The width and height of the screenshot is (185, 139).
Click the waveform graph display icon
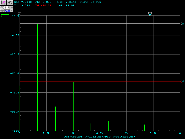point(3,3)
